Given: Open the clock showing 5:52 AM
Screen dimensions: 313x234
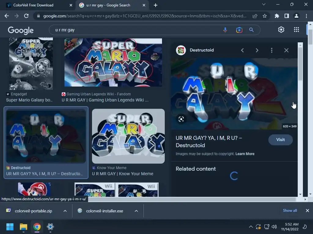Looking at the screenshot, I should (290, 227).
